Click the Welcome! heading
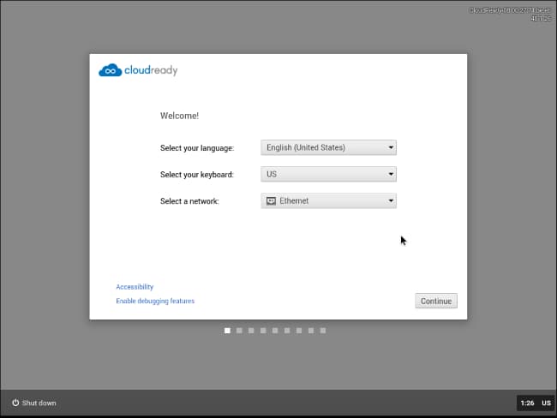This screenshot has height=418, width=557. (179, 116)
